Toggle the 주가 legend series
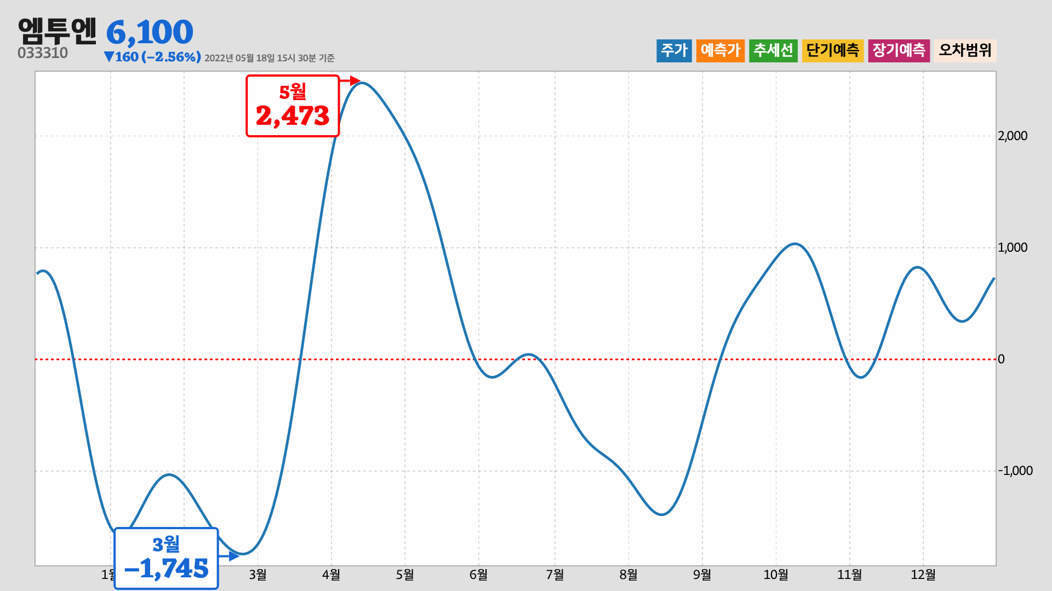Screen dimensions: 1052x591 (674, 50)
